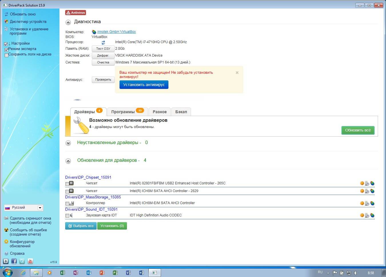Image resolution: width=386 pixels, height=277 pixels.
Task: Click the device info icon in the ICH8M-E/M SATA controller row
Action: tap(367, 203)
